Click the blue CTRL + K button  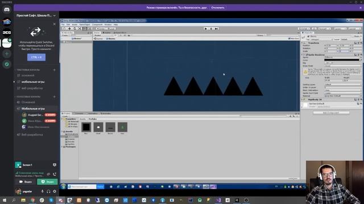(x=36, y=57)
